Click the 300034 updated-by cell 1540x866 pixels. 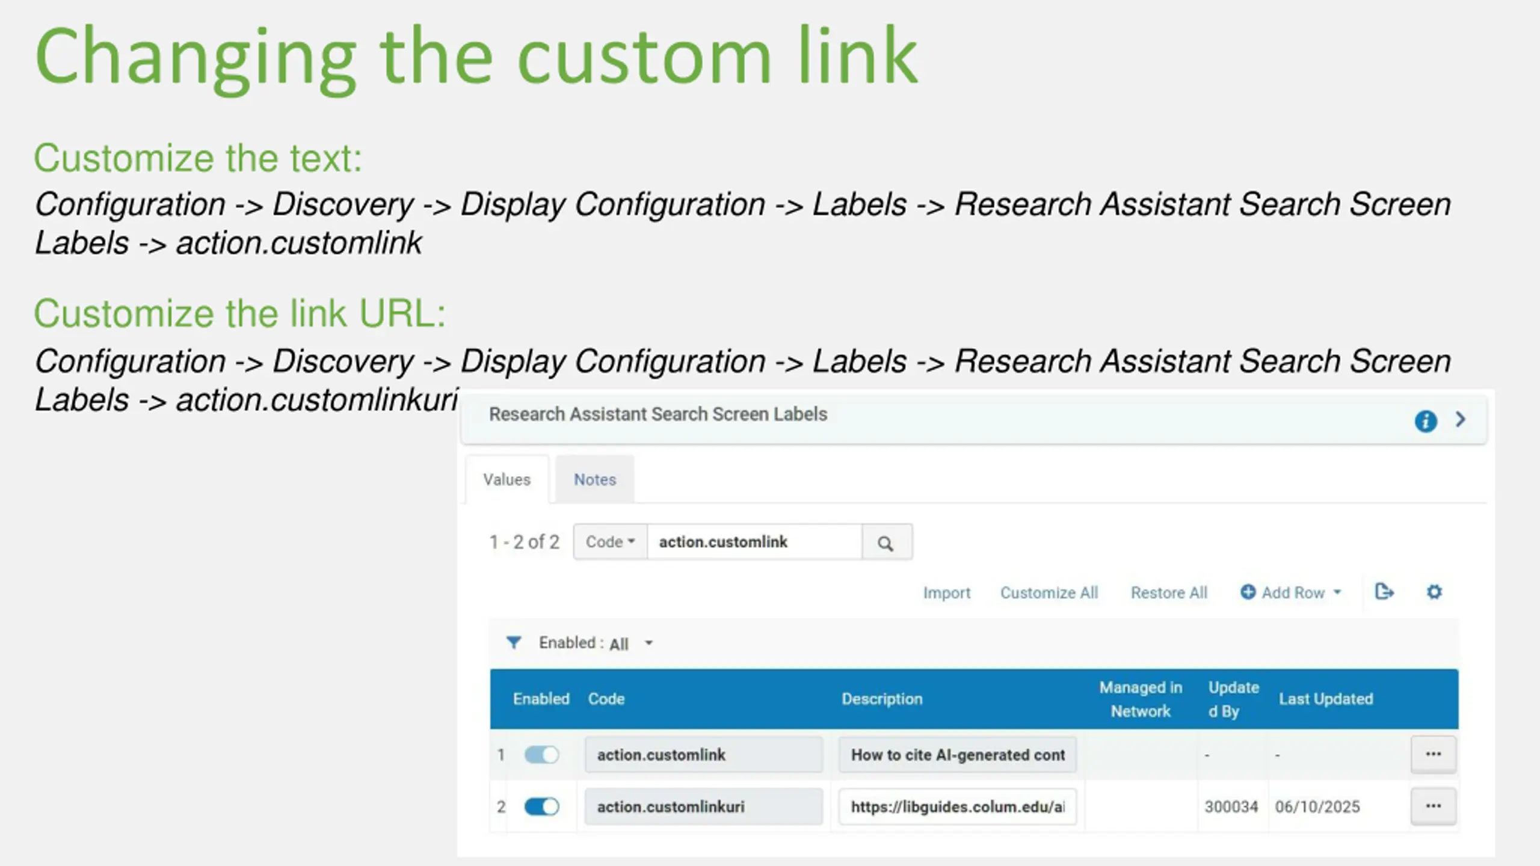[x=1231, y=806]
